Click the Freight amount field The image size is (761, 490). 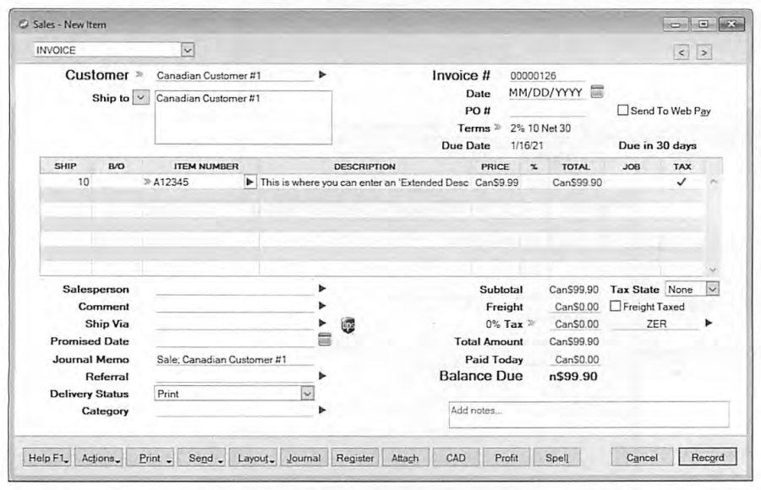[x=576, y=307]
